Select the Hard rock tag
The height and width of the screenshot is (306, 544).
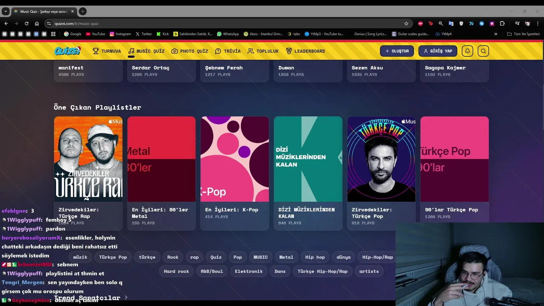click(176, 271)
